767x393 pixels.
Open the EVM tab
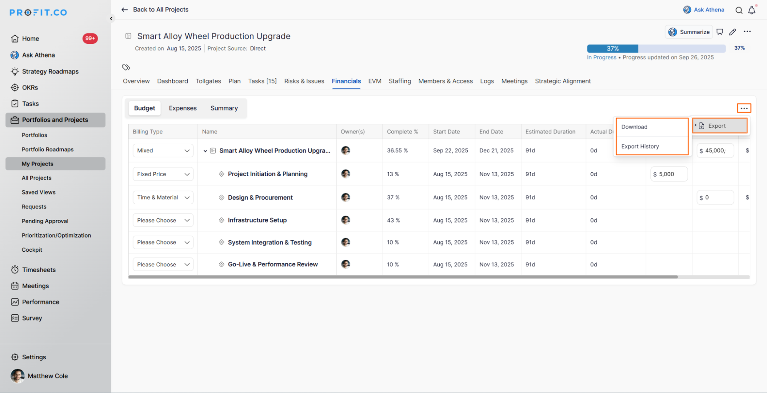click(374, 81)
